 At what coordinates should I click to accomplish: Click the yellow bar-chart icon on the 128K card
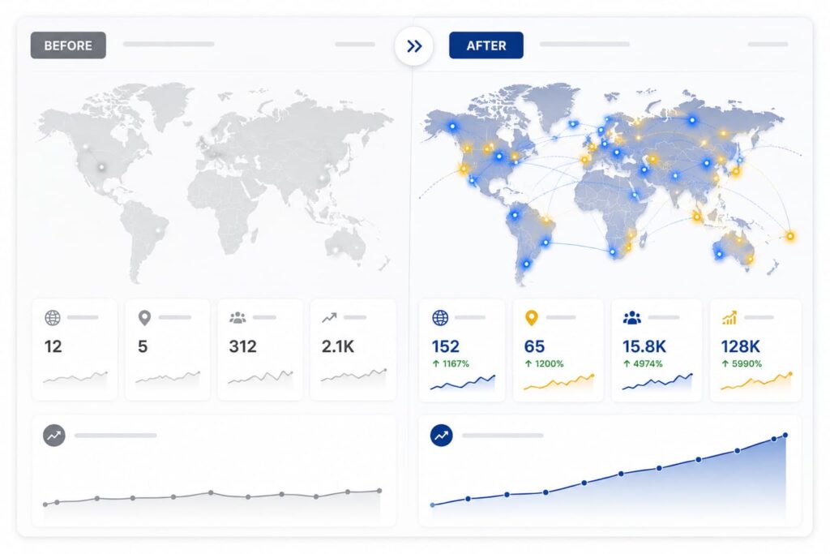click(729, 318)
